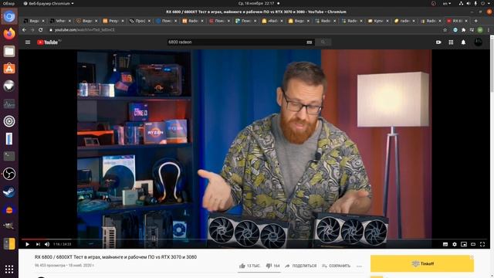Open YouTube notifications bell
This screenshot has height=278, width=494.
coord(463,42)
